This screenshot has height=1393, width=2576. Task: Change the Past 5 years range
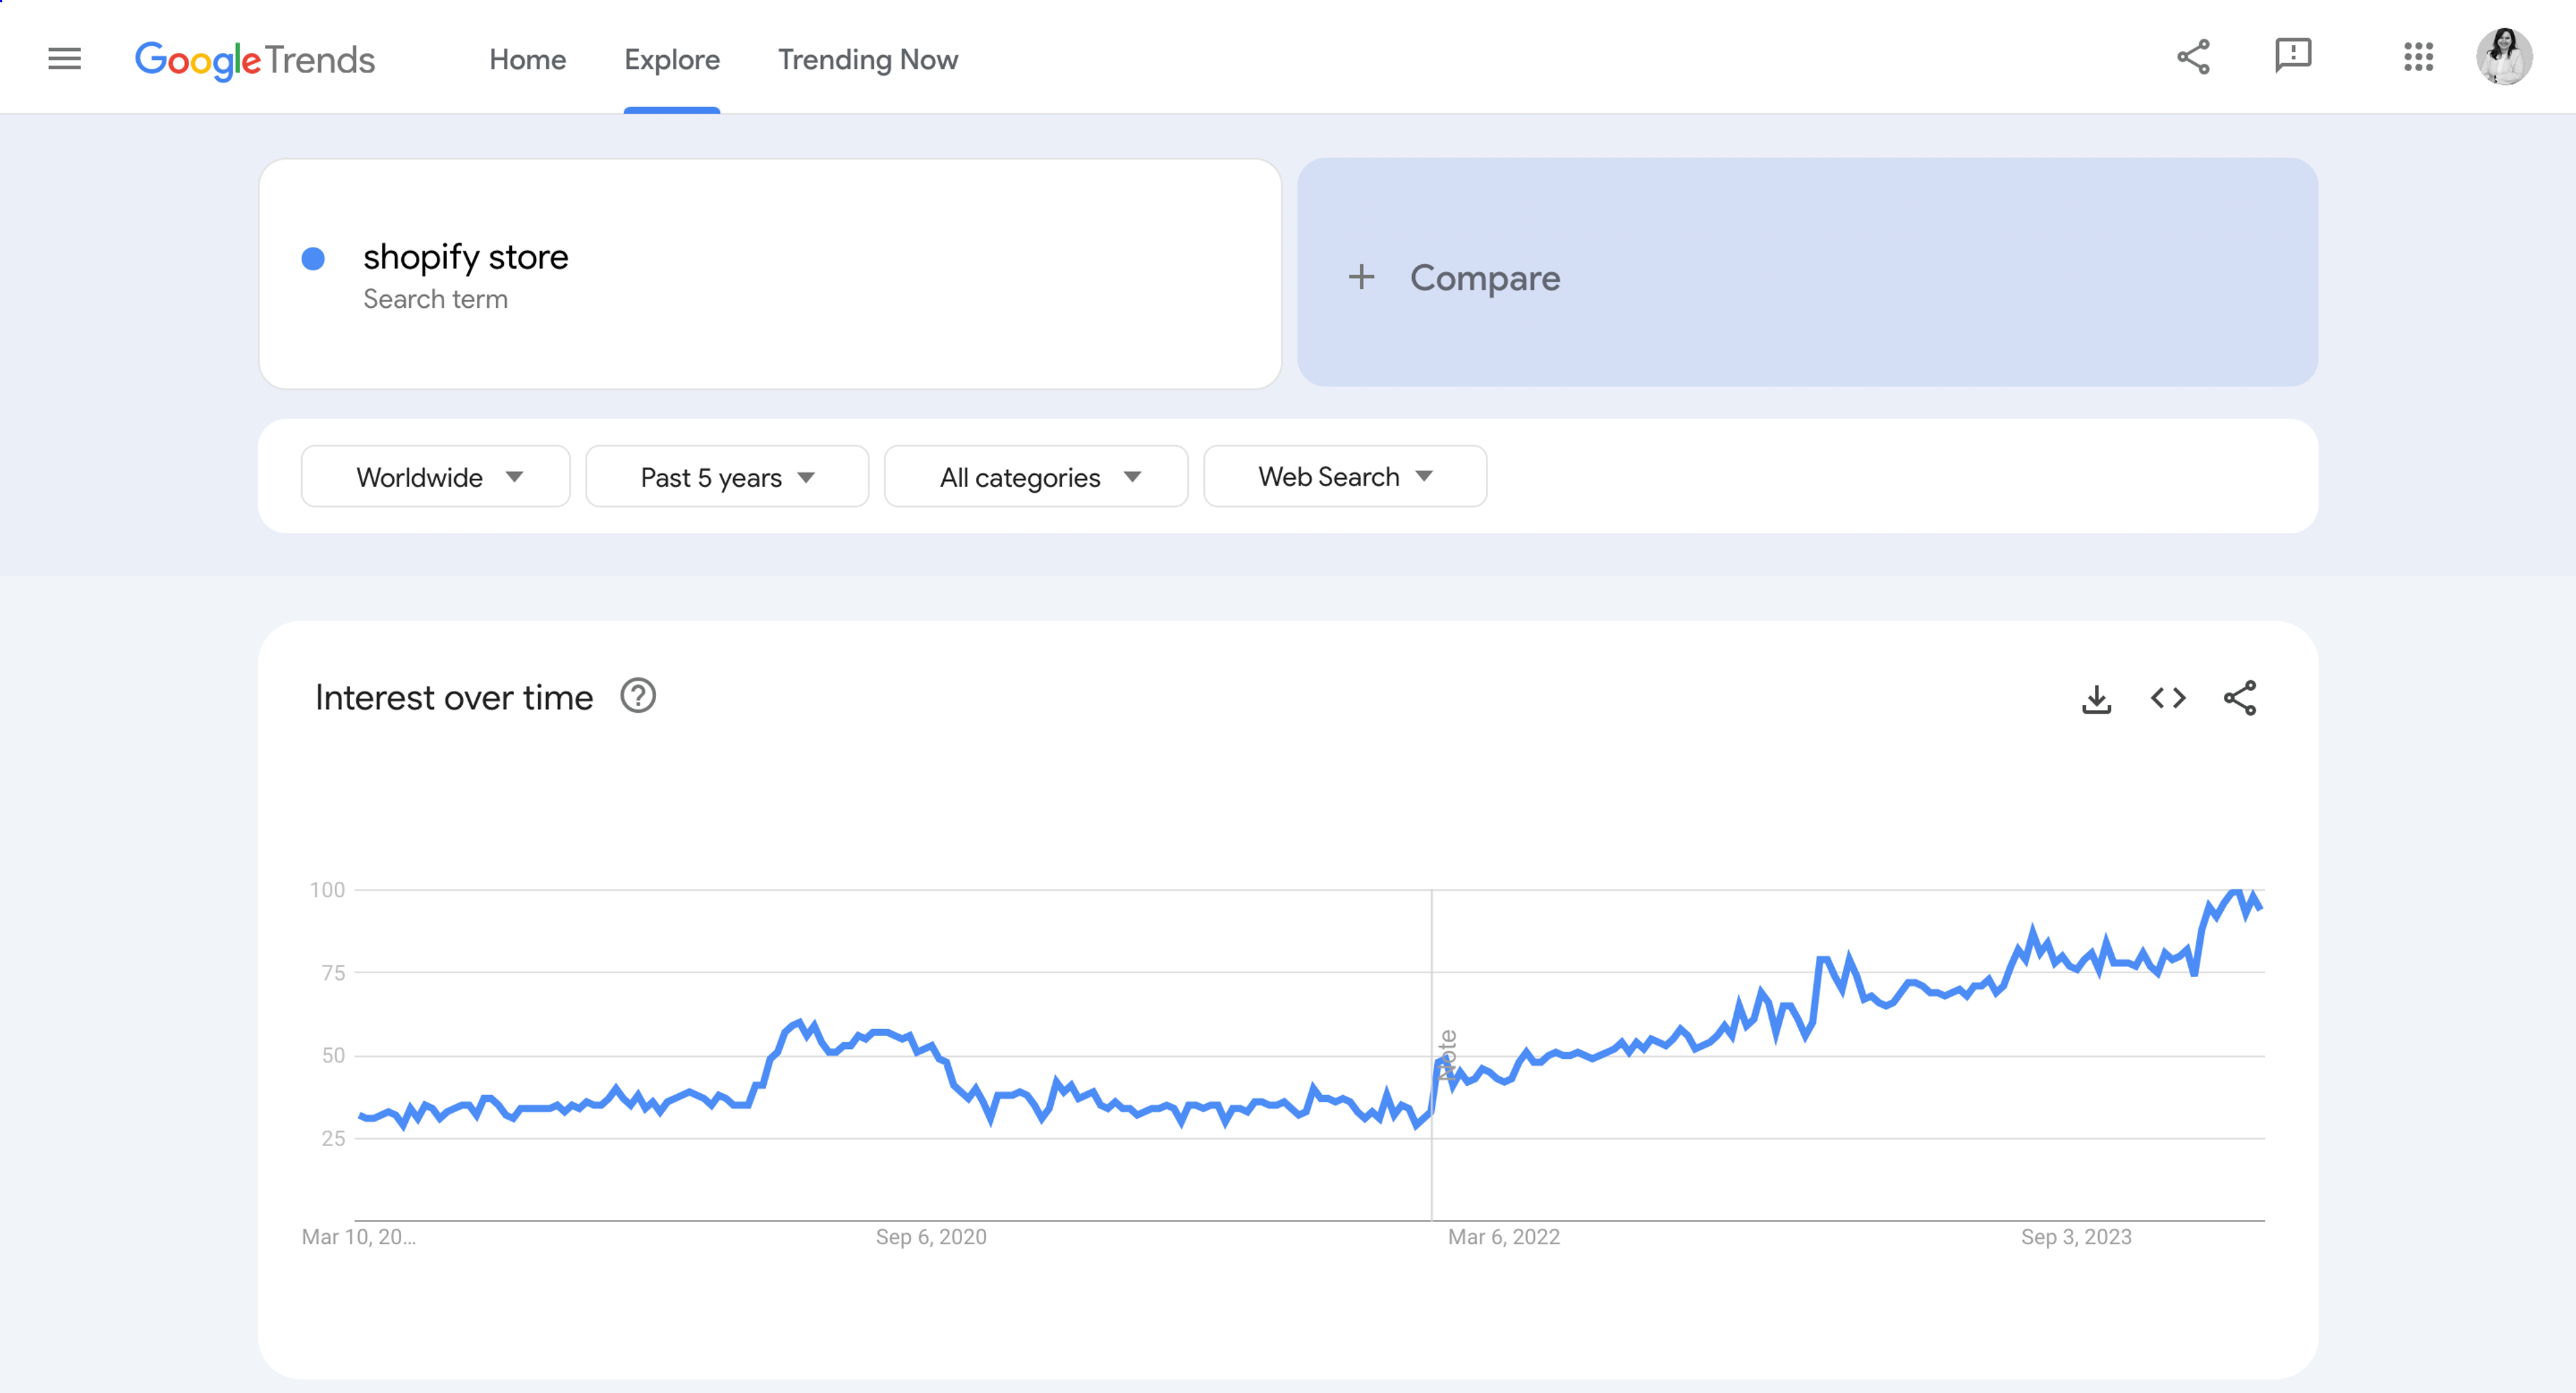(727, 477)
